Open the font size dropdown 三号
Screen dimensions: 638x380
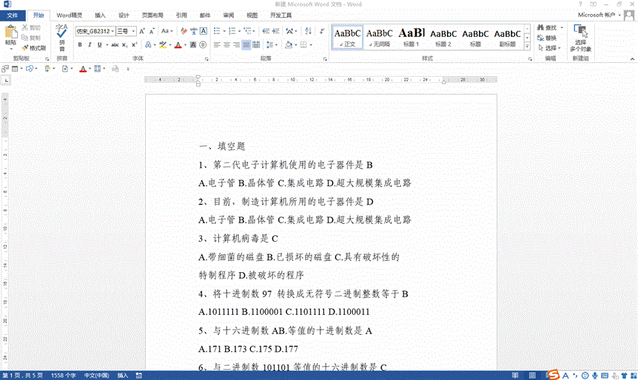point(125,31)
